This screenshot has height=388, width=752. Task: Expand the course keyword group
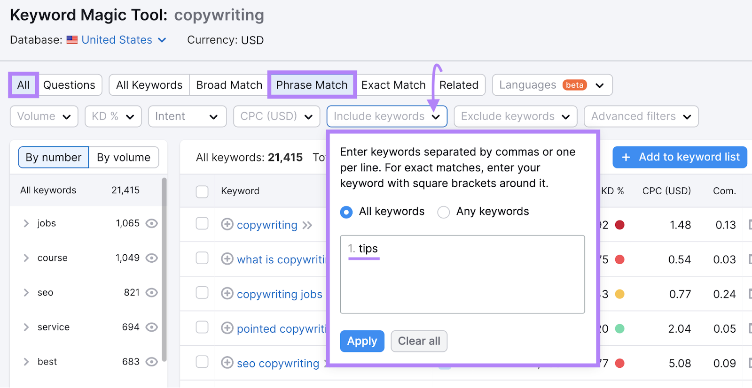[26, 258]
